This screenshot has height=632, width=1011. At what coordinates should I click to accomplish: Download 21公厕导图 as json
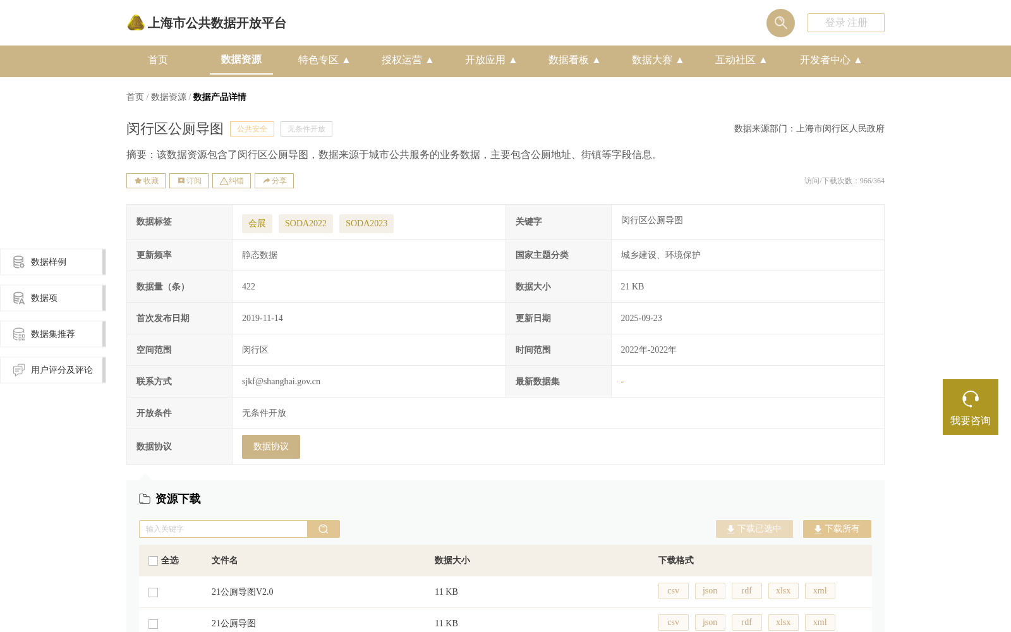[x=710, y=623]
